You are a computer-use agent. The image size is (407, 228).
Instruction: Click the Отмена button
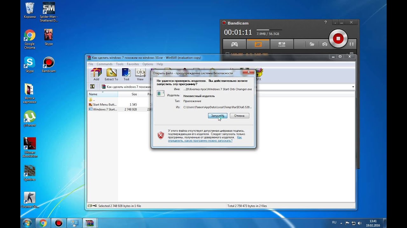pyautogui.click(x=239, y=116)
